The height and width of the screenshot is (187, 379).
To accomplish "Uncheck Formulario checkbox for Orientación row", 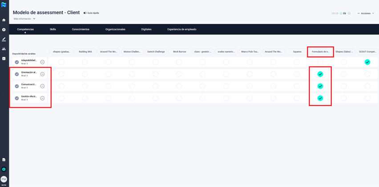I will (320, 74).
